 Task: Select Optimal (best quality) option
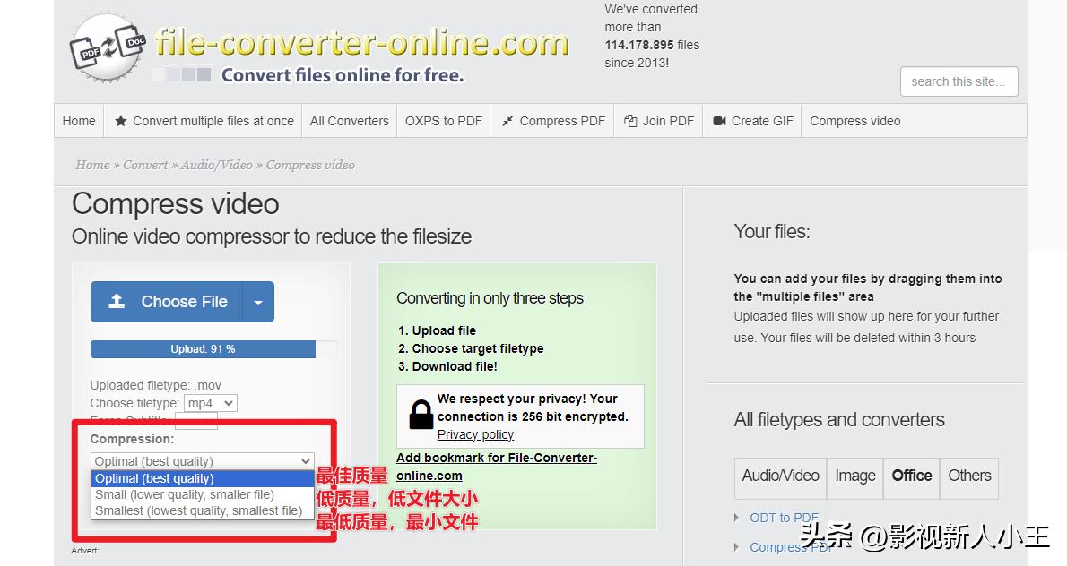202,478
